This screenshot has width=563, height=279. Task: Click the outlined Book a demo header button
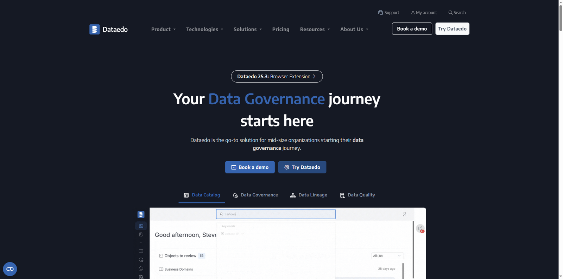(412, 29)
